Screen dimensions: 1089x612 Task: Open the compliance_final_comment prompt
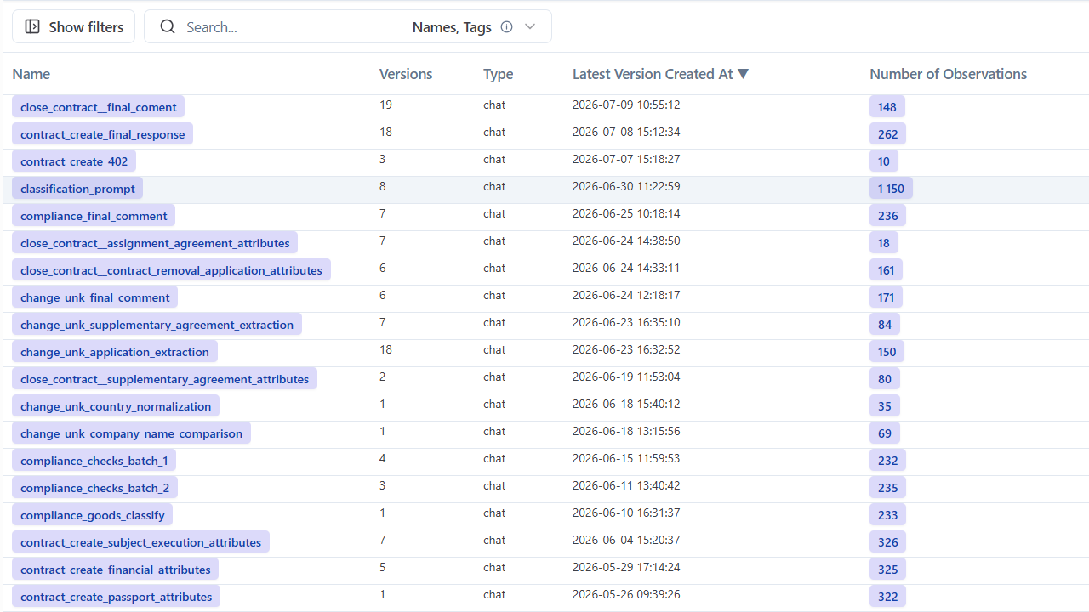click(94, 216)
